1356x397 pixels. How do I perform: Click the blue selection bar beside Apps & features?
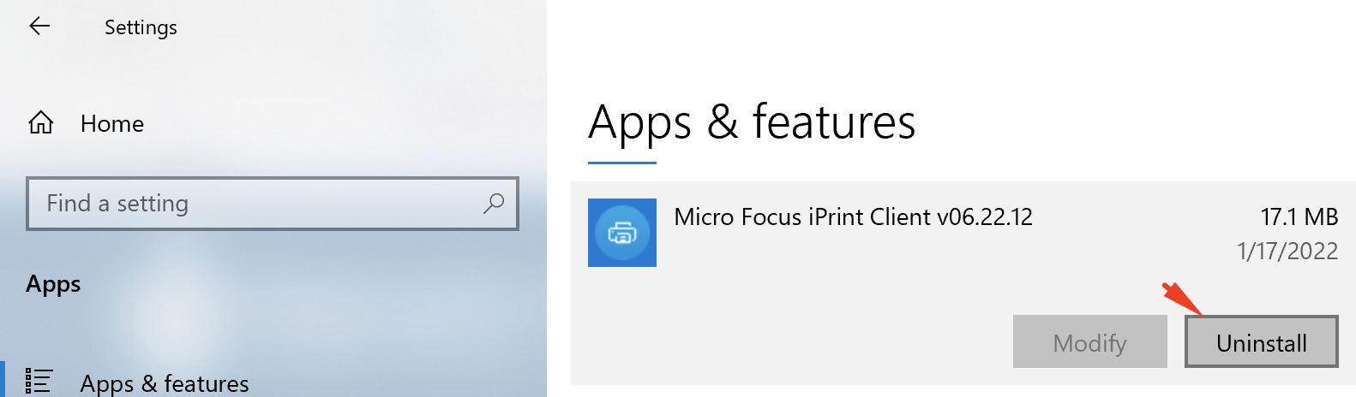(x=3, y=379)
